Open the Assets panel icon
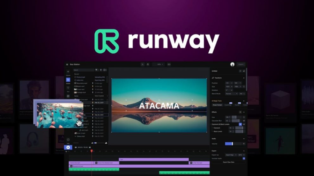The image size is (314, 176). point(68,80)
